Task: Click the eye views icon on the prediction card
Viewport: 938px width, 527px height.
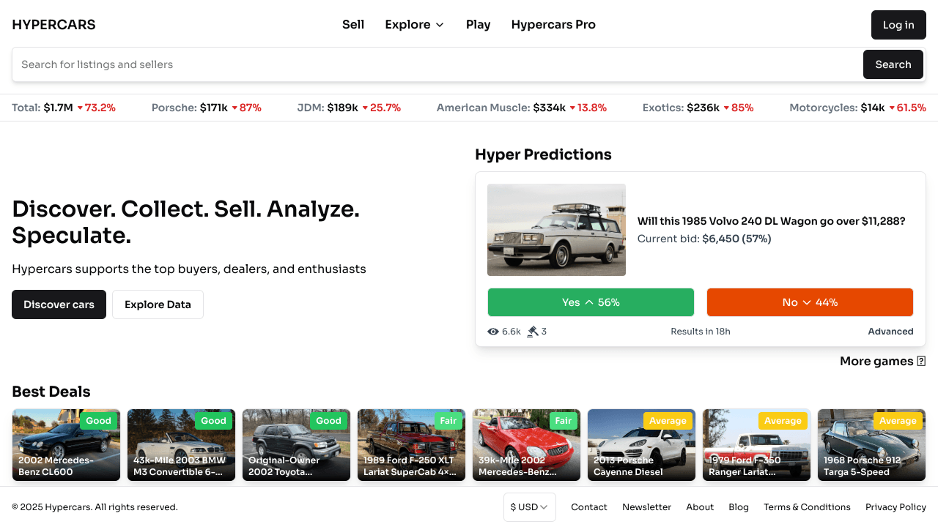Action: [x=493, y=331]
